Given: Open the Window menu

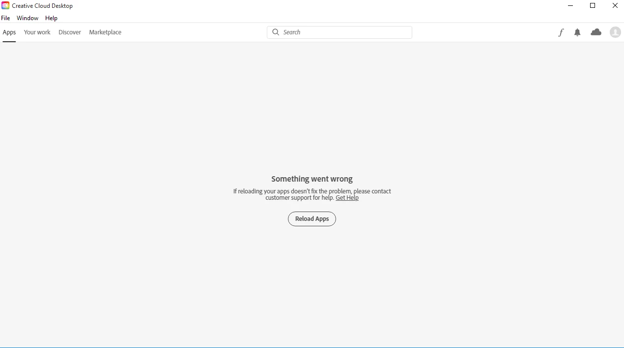Looking at the screenshot, I should pos(28,18).
